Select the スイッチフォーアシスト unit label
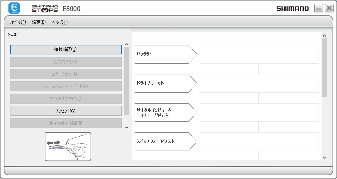The height and width of the screenshot is (179, 337). (165, 141)
